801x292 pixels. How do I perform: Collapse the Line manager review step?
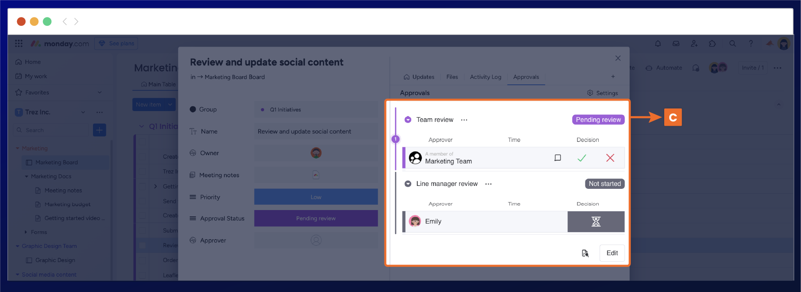[x=408, y=184]
